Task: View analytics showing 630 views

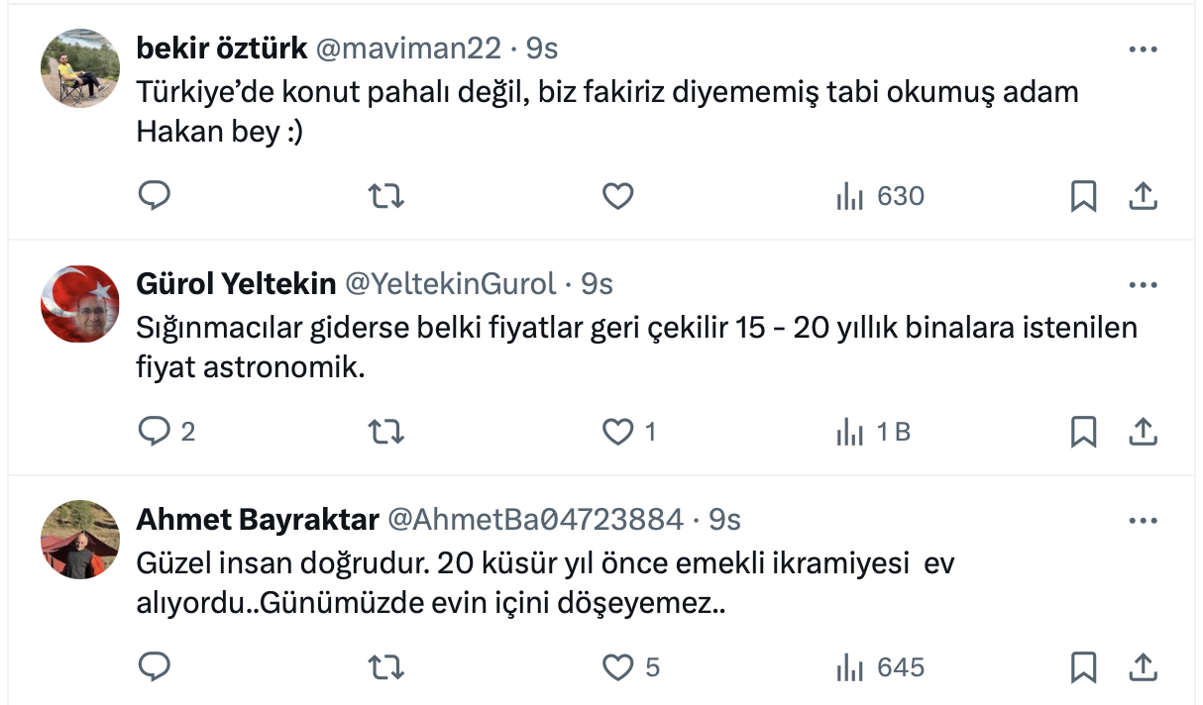Action: [x=880, y=197]
